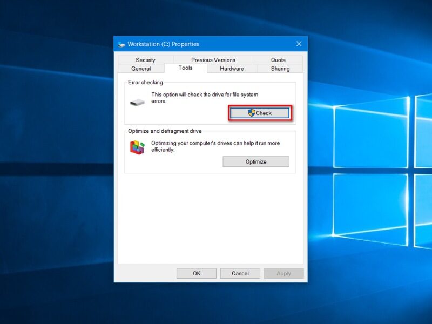The height and width of the screenshot is (324, 432).
Task: Click the greyed-out Apply button
Action: pos(283,273)
